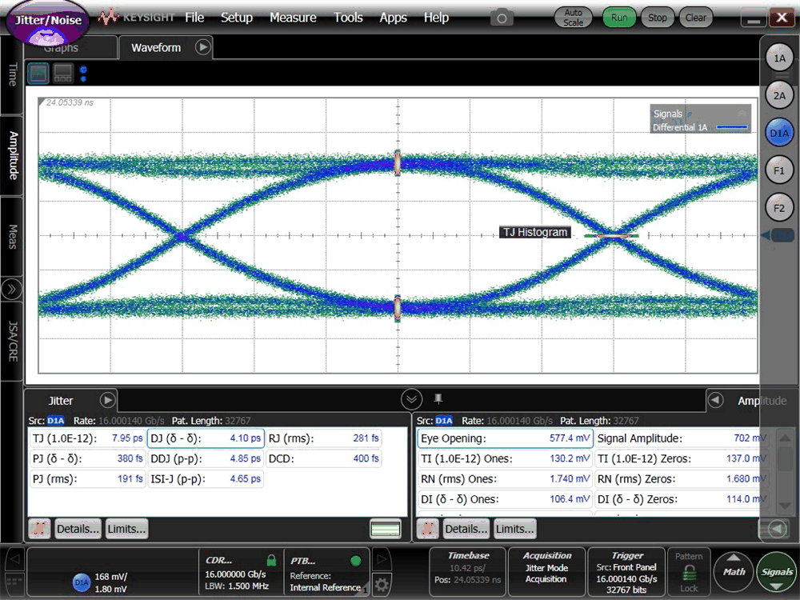Activate the 1A channel button
The image size is (800, 600).
(x=778, y=57)
